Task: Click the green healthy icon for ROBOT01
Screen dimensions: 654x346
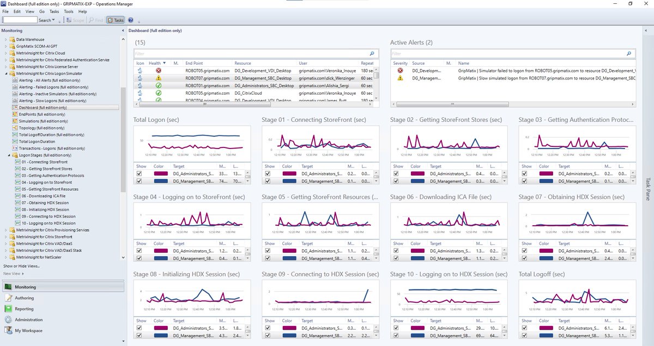Action: [x=158, y=86]
